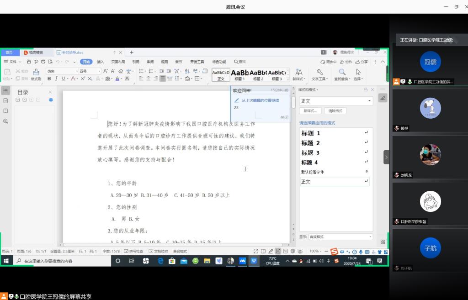Toggle spell check (拼写检查) in status bar
Image resolution: width=468 pixels, height=300 pixels.
(133, 252)
